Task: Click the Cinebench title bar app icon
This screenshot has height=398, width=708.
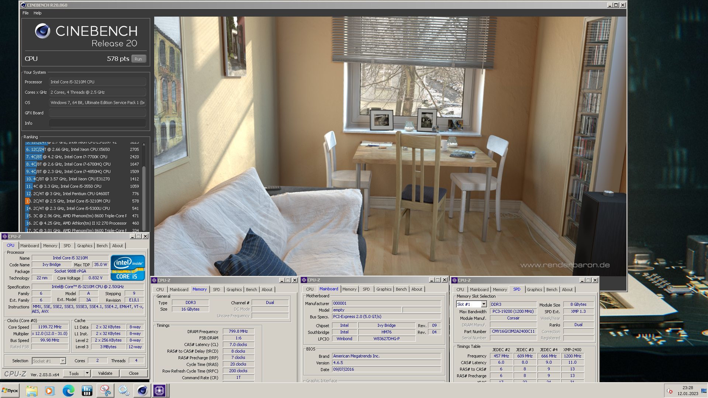Action: 24,5
